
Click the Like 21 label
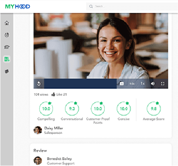click(61, 94)
